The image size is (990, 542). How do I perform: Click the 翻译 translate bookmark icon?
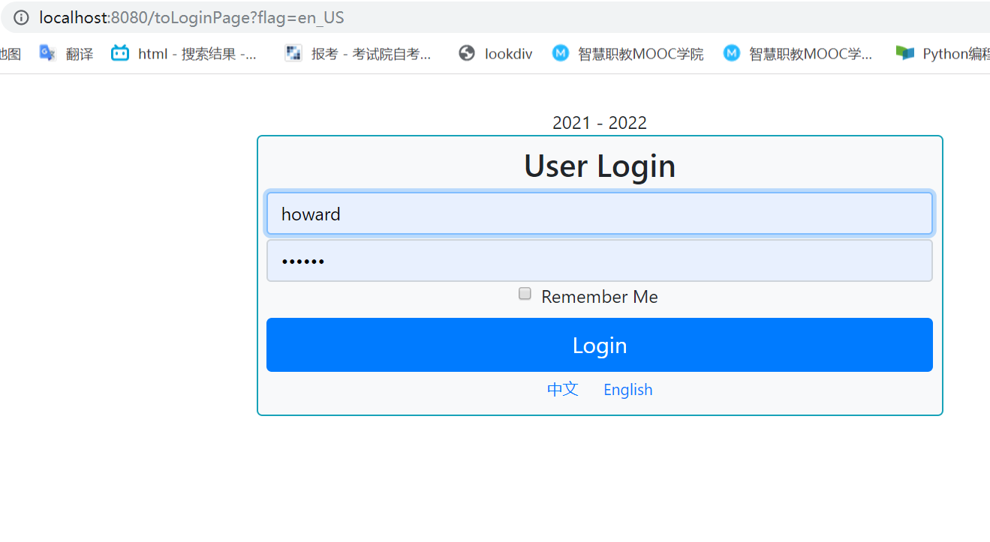[47, 53]
